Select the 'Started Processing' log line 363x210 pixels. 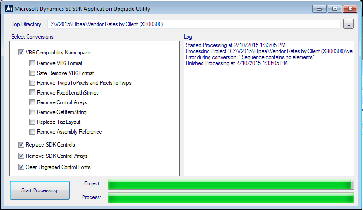click(x=236, y=45)
